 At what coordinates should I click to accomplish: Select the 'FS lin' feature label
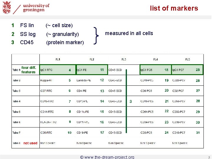coord(27,25)
